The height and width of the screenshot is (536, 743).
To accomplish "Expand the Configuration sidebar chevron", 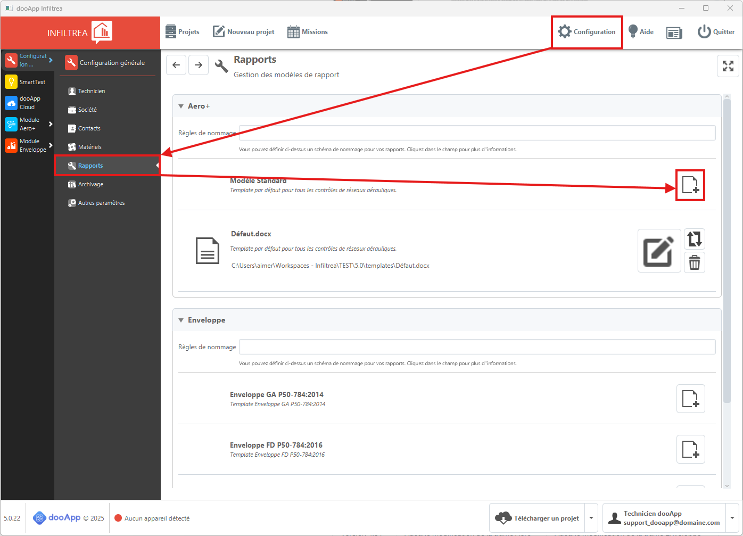I will click(x=51, y=60).
